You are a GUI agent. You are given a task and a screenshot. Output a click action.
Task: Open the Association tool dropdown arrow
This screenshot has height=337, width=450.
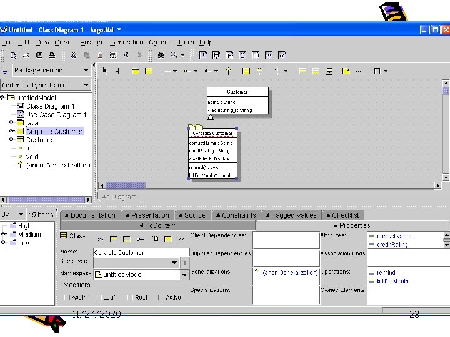coord(175,71)
